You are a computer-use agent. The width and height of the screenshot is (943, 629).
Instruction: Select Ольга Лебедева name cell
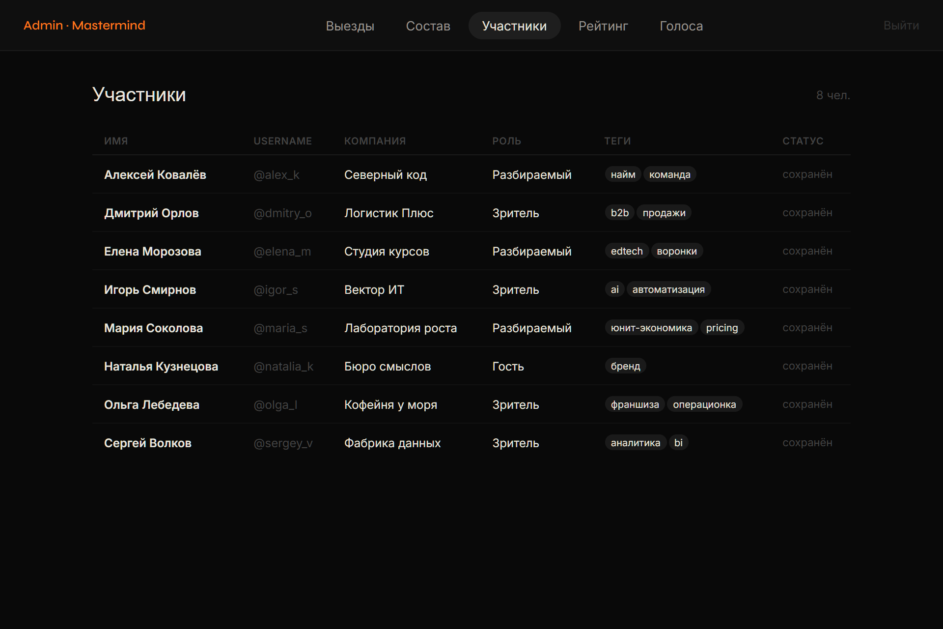pyautogui.click(x=152, y=404)
